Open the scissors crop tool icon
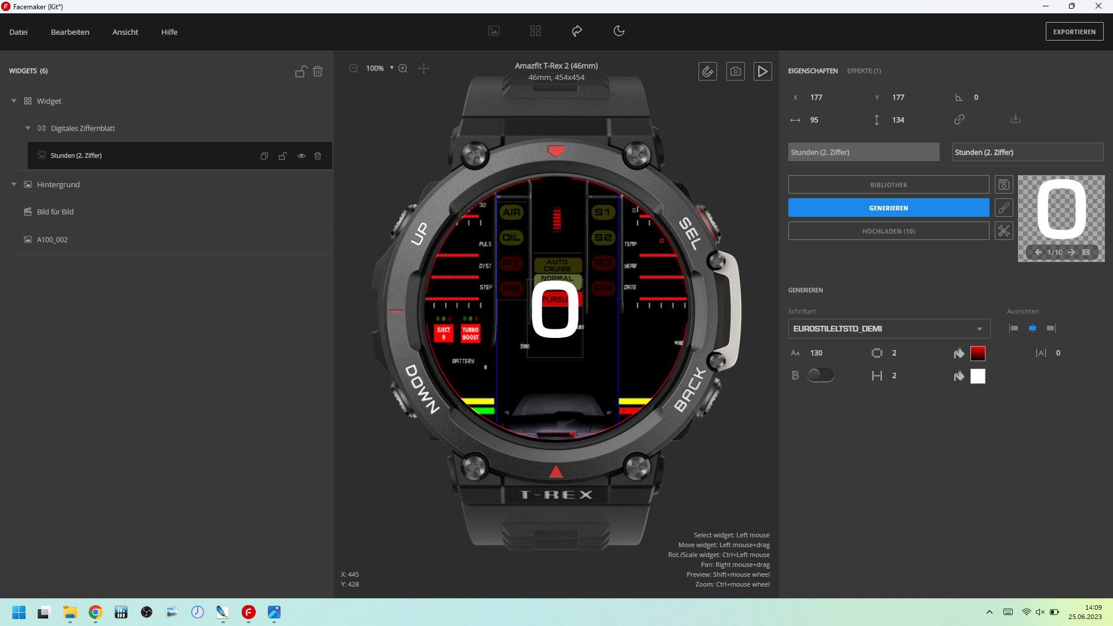 1003,231
